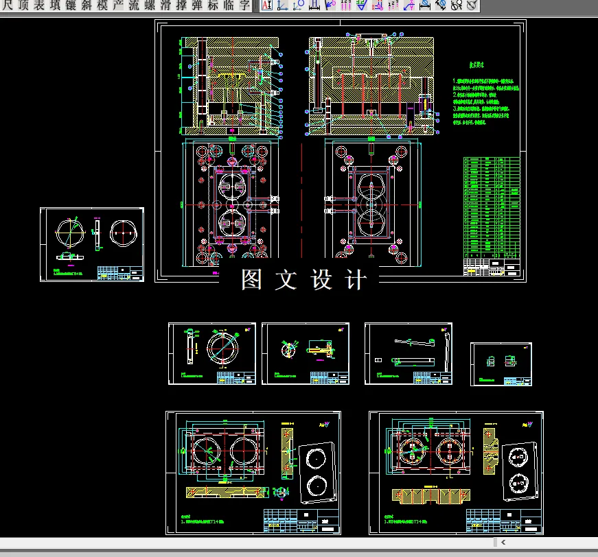
Task: Click the crossed-out circle dimension icon
Action: [472, 5]
